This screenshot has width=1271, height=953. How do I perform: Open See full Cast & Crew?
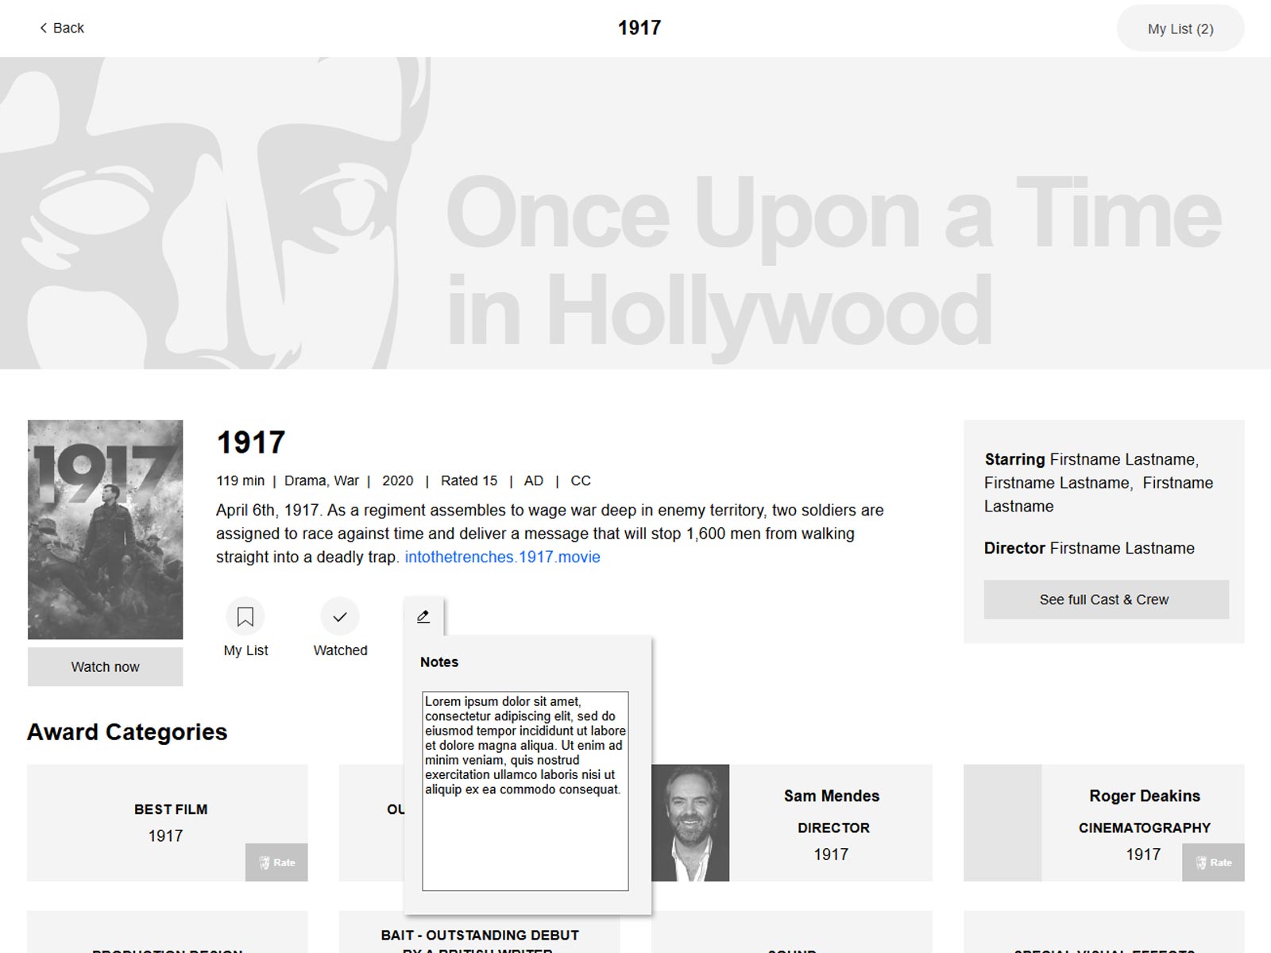tap(1105, 600)
